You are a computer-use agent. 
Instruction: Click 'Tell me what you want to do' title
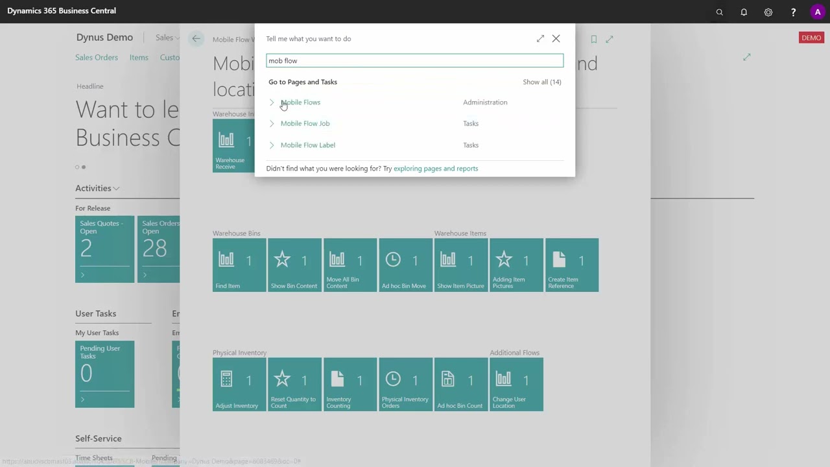coord(309,39)
